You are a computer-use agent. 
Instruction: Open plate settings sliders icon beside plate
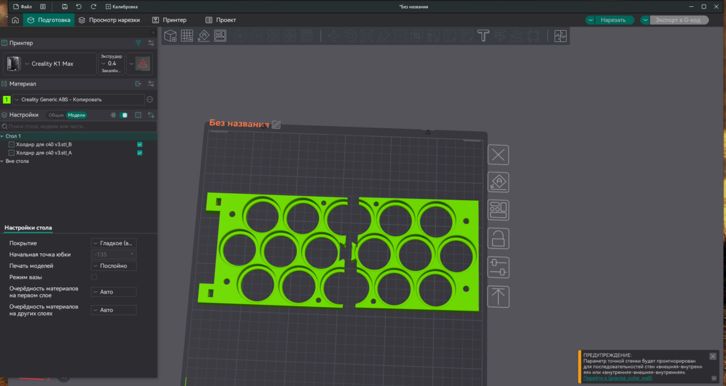pyautogui.click(x=499, y=268)
